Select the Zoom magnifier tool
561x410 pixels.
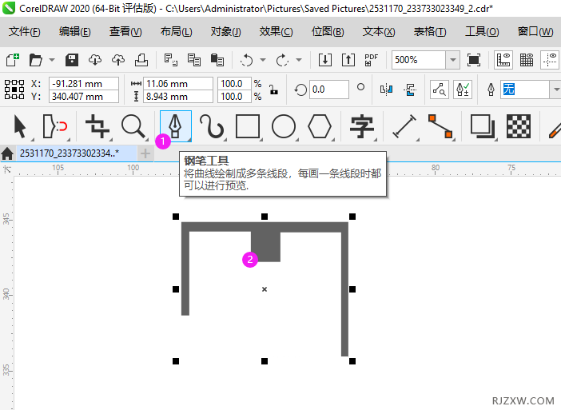click(x=133, y=126)
